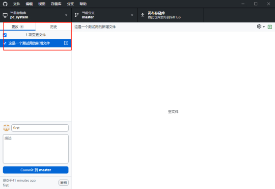This screenshot has height=189, width=275.
Task: Click the Commit 到 master button
Action: [x=35, y=170]
